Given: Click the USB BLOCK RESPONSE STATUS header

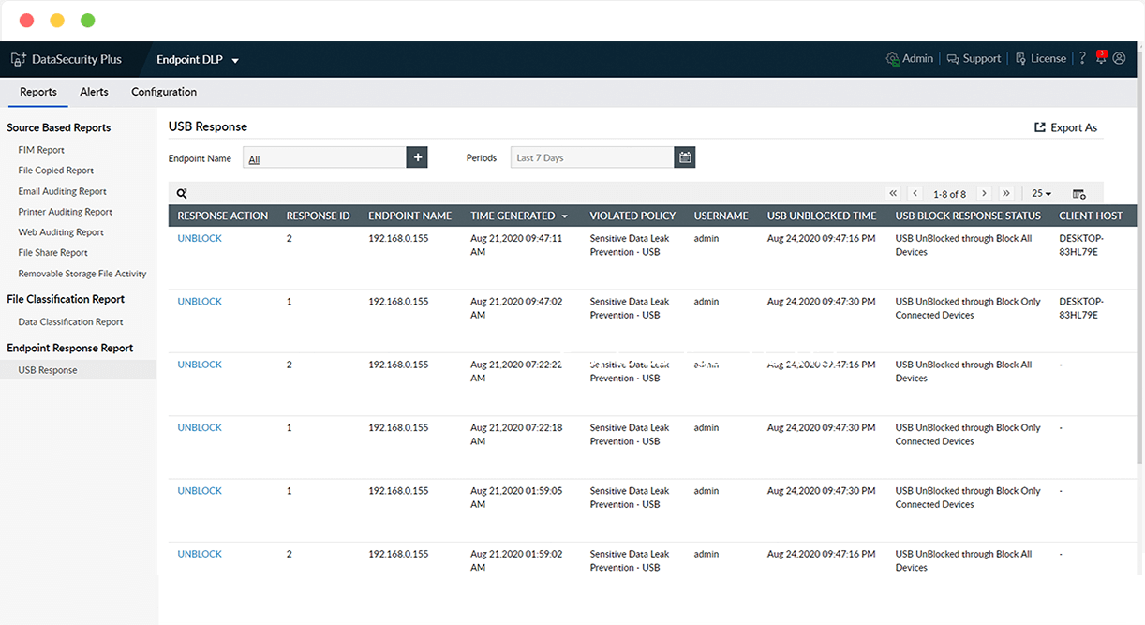Looking at the screenshot, I should tap(968, 216).
